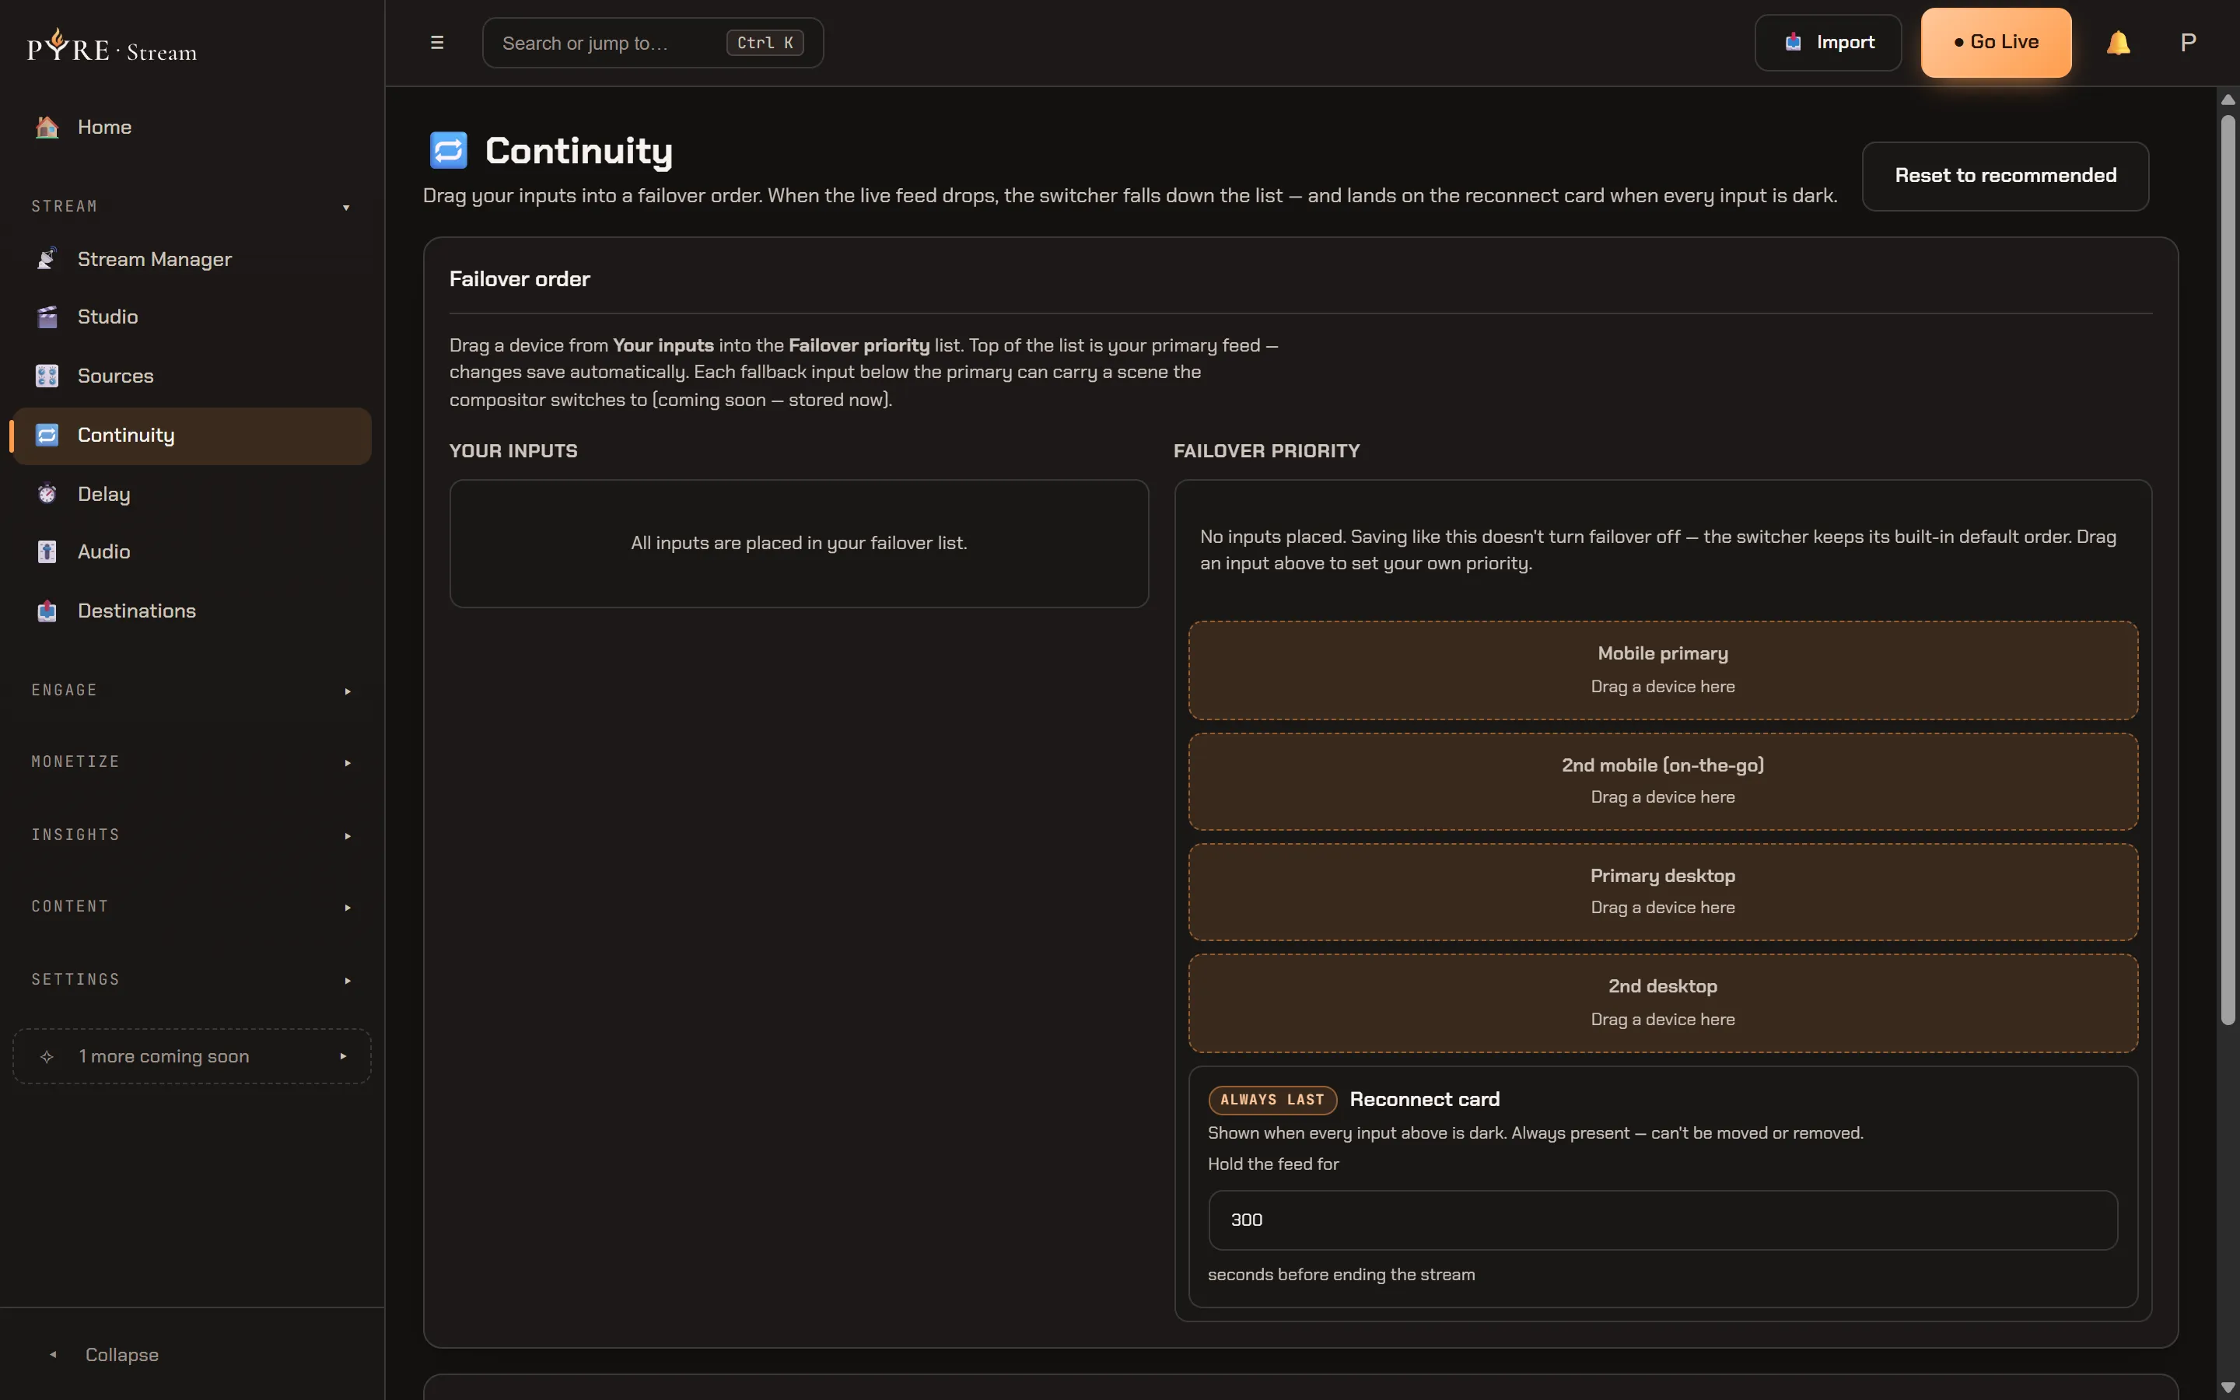The width and height of the screenshot is (2240, 1400).
Task: Go to Destinations in the sidebar
Action: click(x=191, y=611)
